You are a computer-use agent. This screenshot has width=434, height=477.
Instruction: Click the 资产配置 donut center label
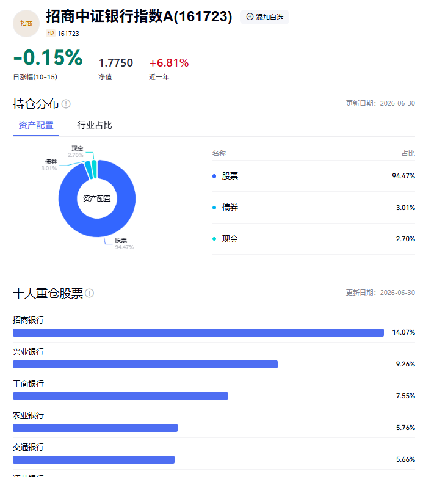[97, 198]
